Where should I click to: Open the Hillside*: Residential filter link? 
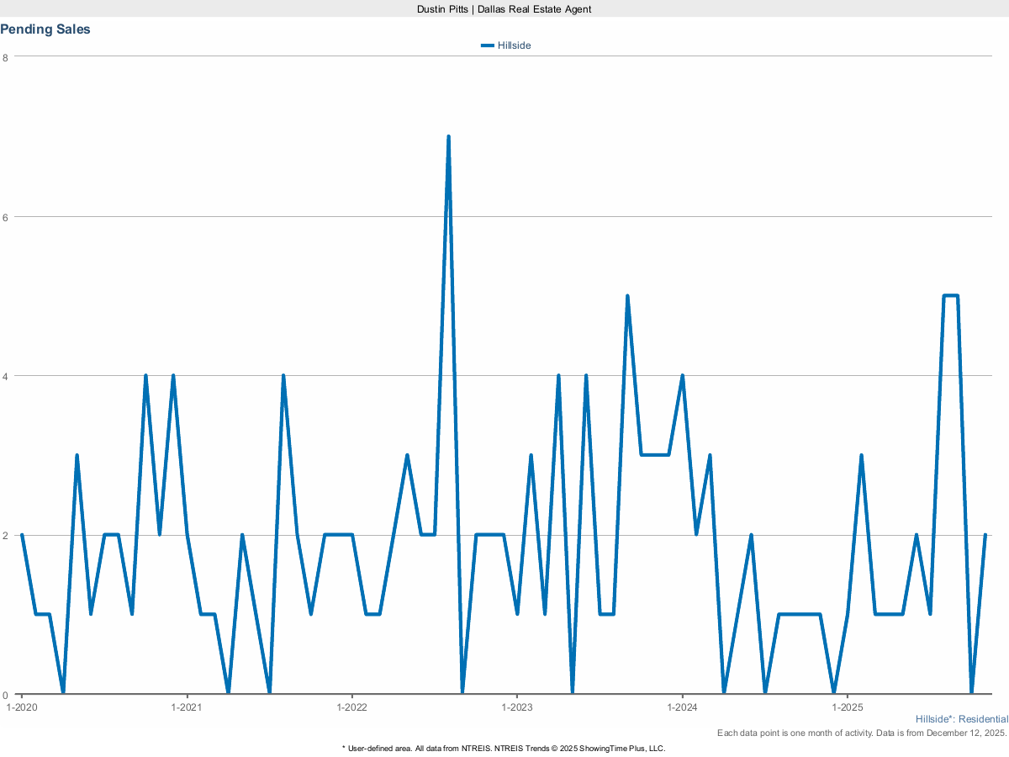961,719
